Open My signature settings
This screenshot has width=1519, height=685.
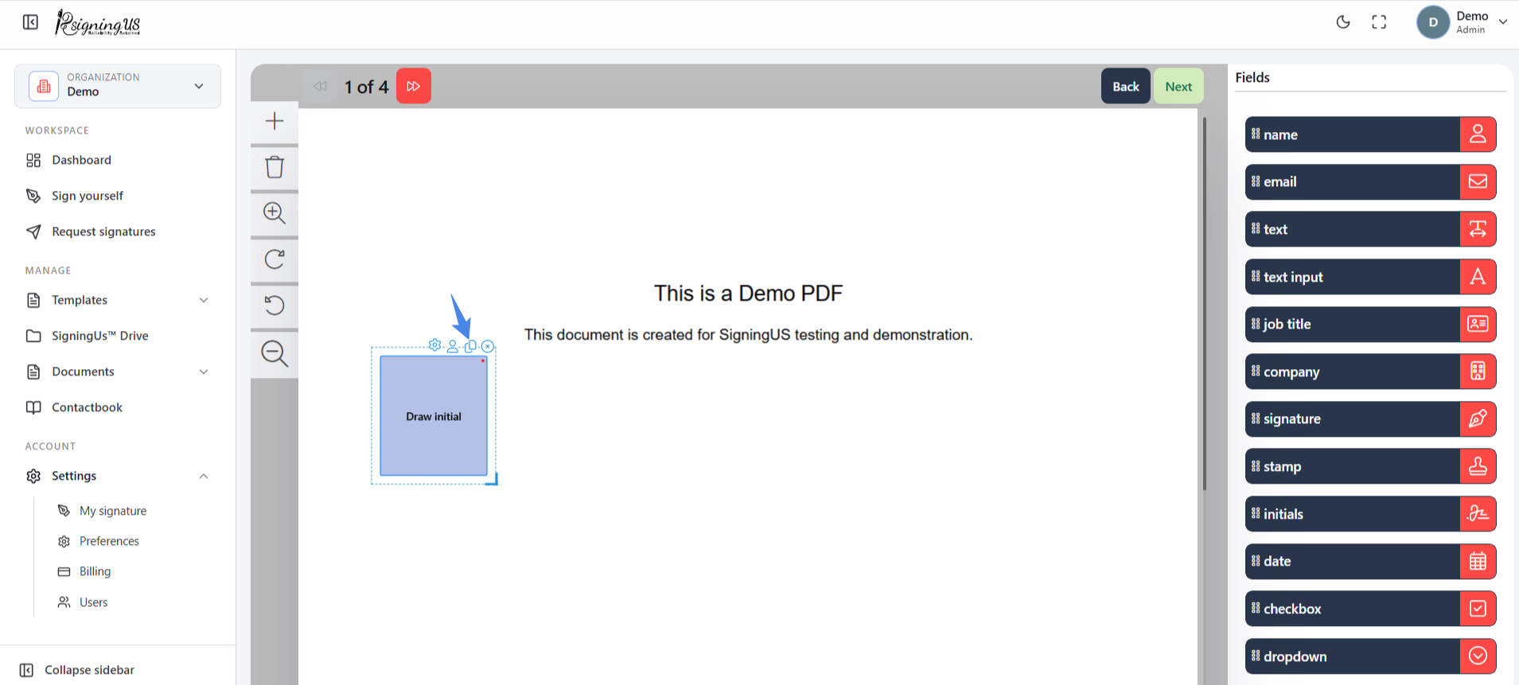(112, 511)
